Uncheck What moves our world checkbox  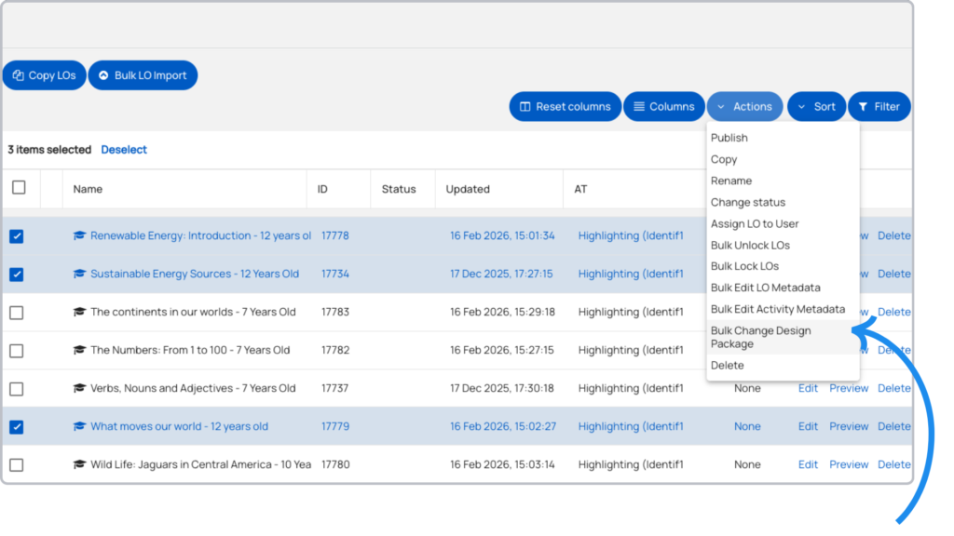(17, 427)
